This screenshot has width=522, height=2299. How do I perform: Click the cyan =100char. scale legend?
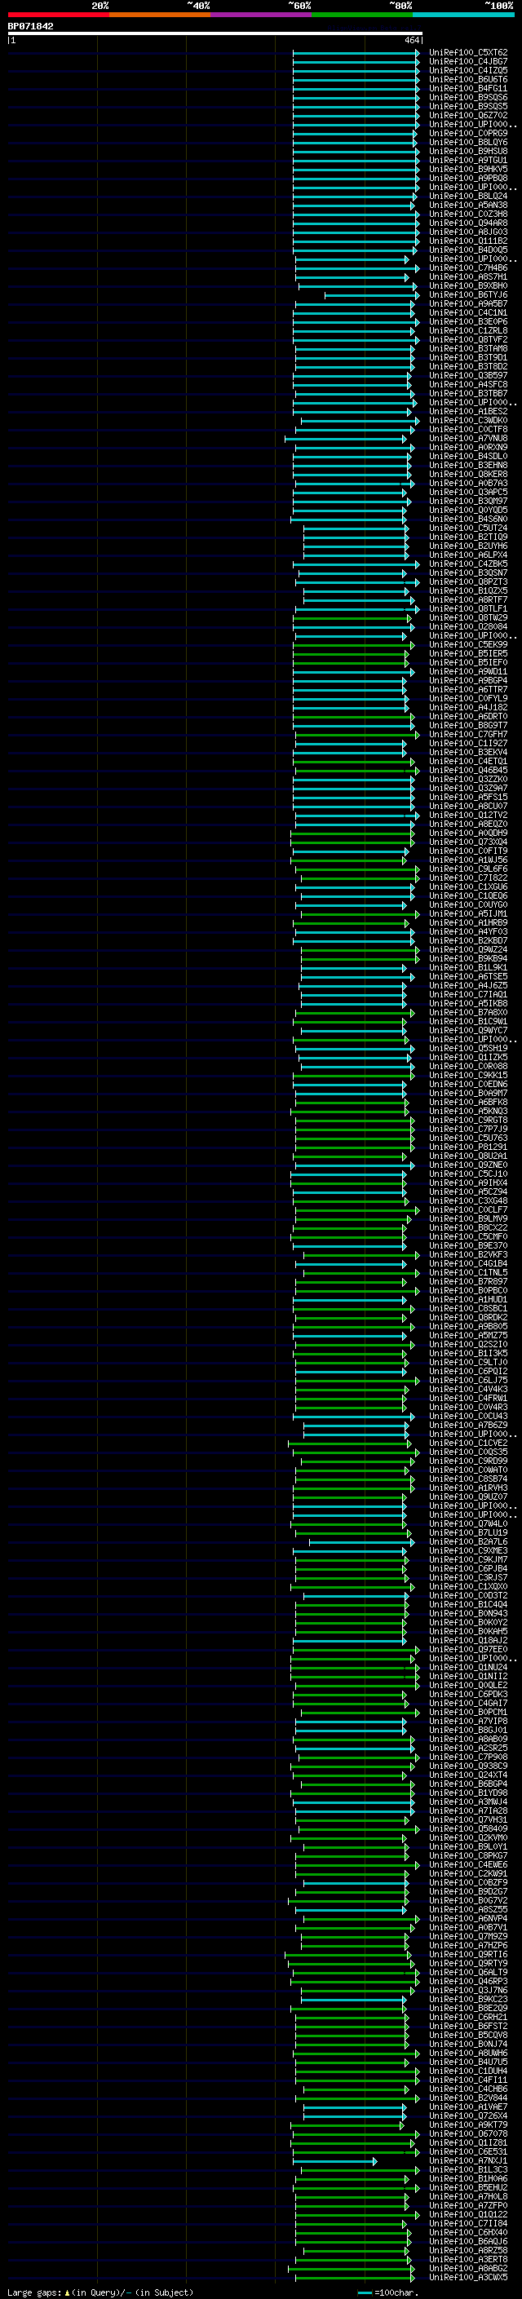point(387,2292)
